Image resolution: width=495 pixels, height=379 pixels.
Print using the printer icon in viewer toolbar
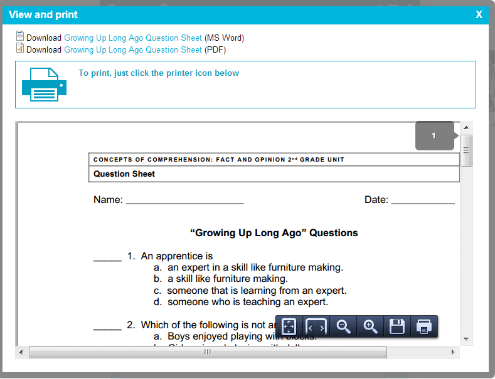pos(424,326)
